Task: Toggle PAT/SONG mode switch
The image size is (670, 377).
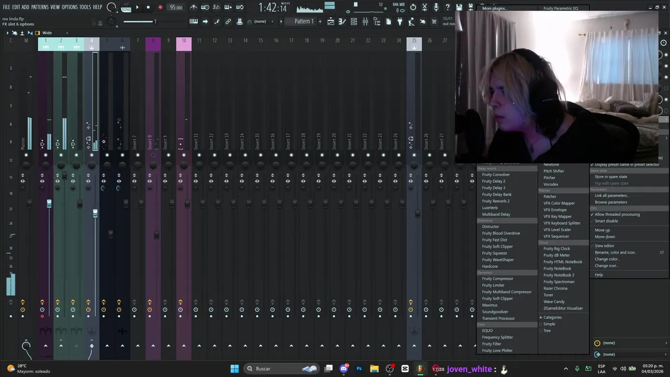Action: click(x=126, y=8)
